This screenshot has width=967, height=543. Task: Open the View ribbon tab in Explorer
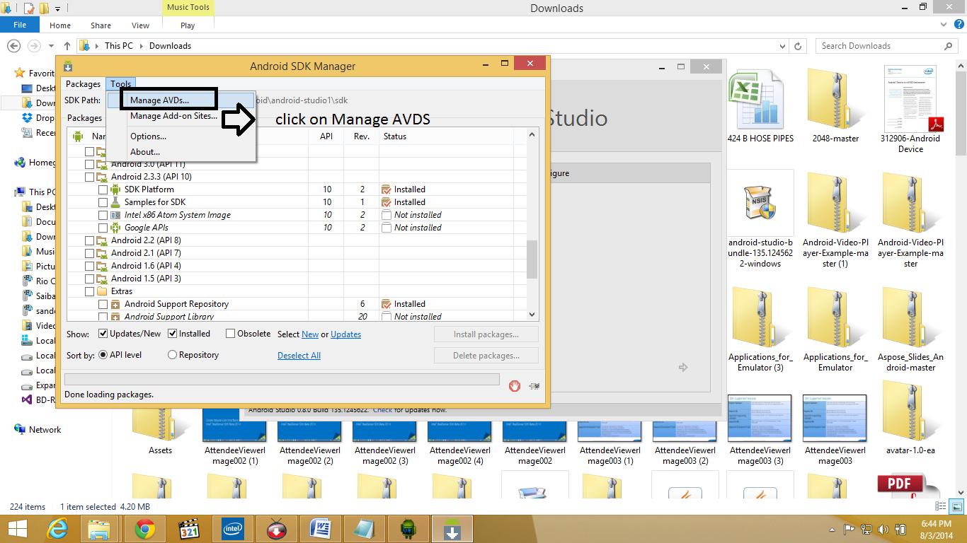point(140,25)
